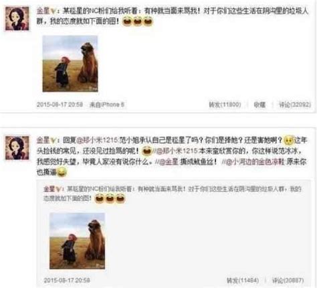Click the laughing emoji after 还没见过捡骂的呢
This screenshot has height=288, width=317.
[x=146, y=151]
